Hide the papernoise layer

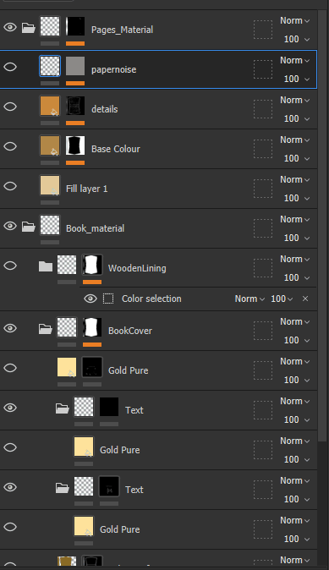click(10, 67)
